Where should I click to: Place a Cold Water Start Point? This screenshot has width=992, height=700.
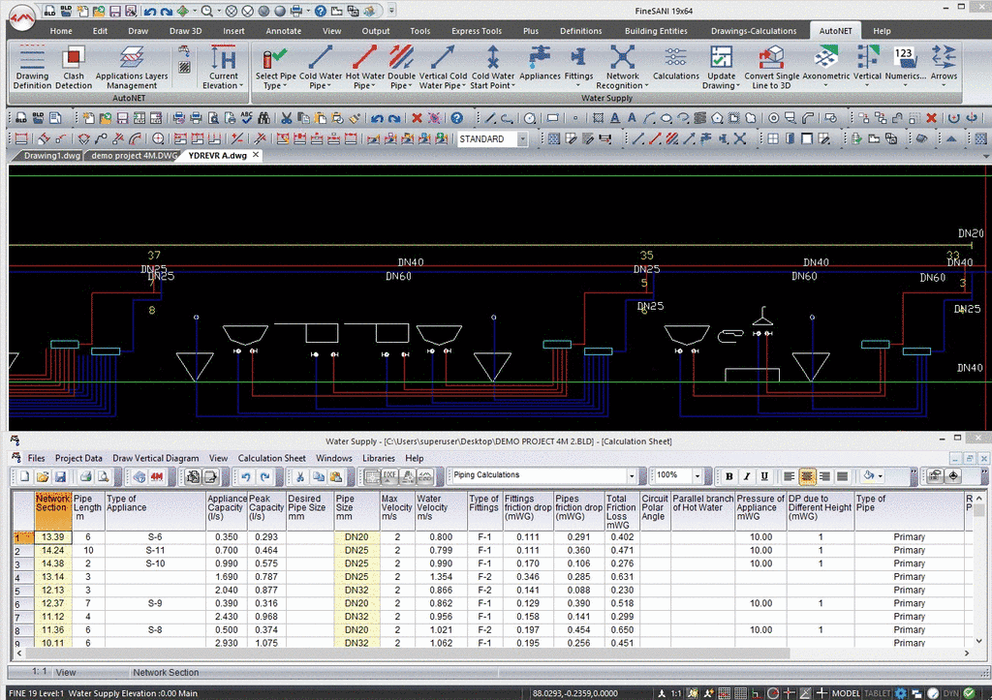pos(493,67)
